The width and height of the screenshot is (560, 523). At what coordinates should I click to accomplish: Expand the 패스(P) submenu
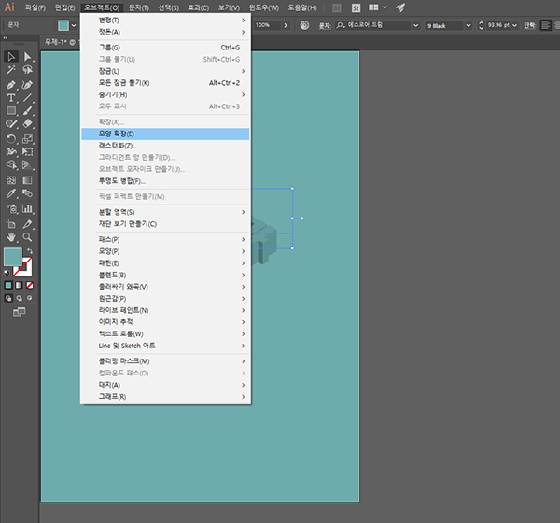pos(165,239)
